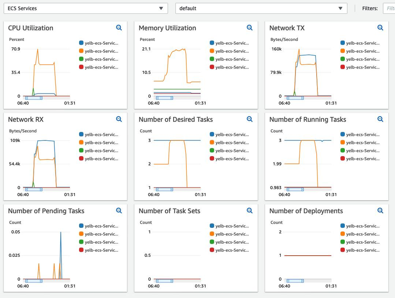Toggle blue series in Deployments legend
The height and width of the screenshot is (298, 395).
360,226
